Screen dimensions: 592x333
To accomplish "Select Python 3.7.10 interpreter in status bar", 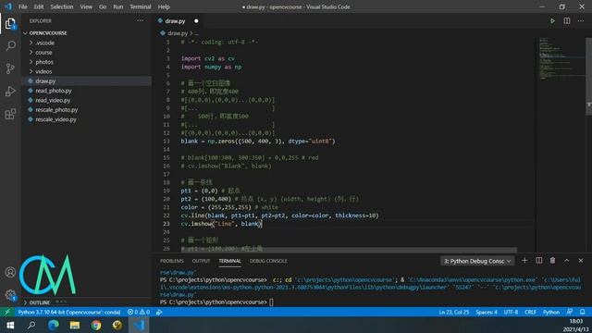I will point(69,312).
